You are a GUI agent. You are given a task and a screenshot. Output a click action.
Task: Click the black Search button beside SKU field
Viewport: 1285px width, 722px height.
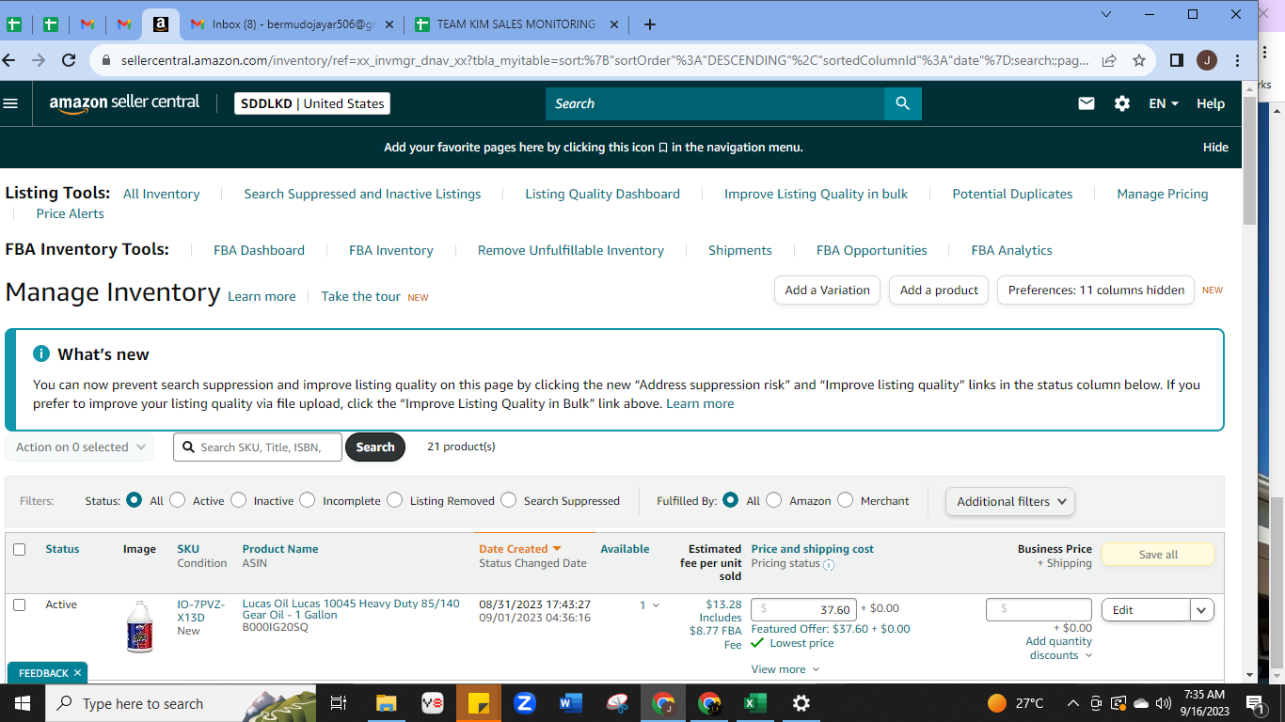click(375, 447)
